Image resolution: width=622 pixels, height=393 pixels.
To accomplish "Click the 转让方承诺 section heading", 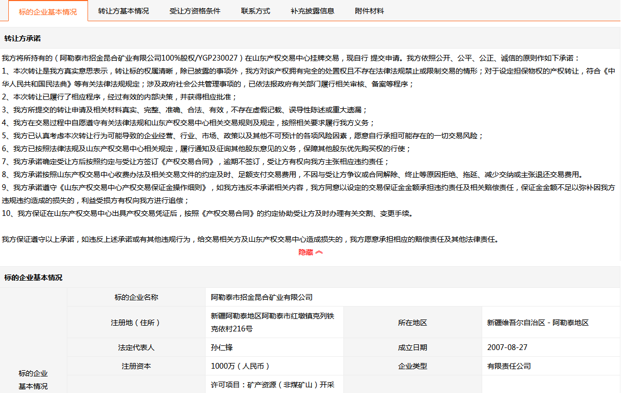I will point(22,39).
